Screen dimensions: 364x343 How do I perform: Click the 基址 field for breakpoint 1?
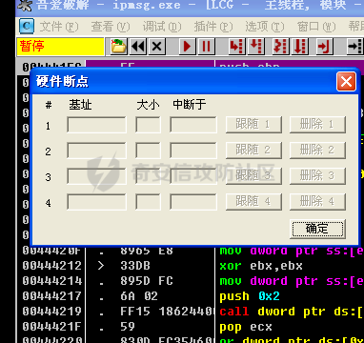96,125
